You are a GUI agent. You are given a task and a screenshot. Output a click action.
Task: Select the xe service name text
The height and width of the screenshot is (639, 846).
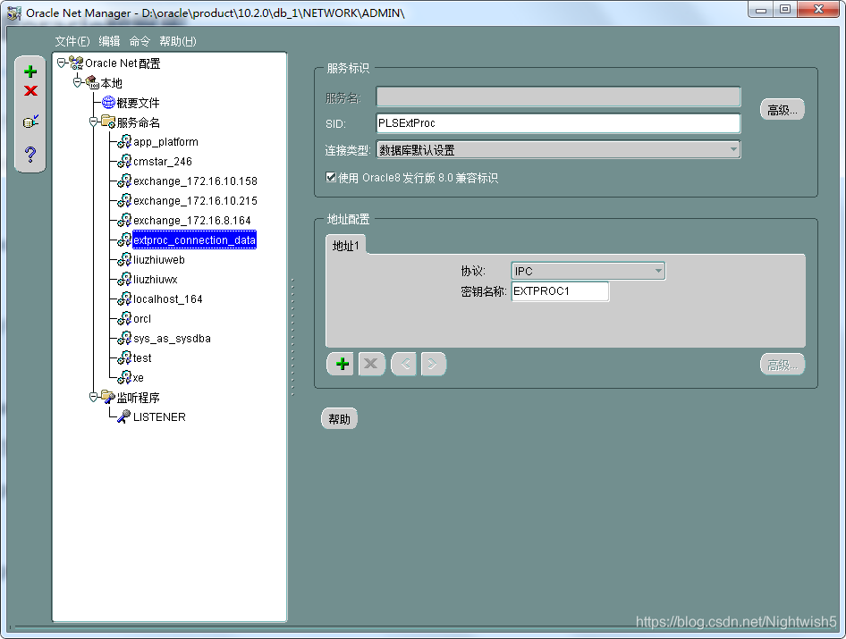click(139, 377)
